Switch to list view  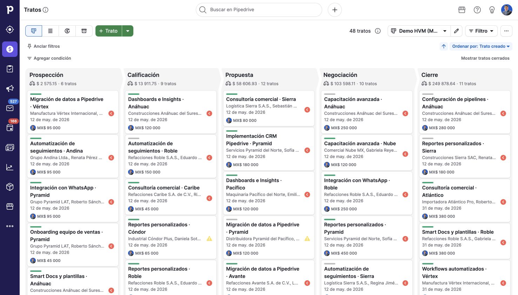[x=51, y=31]
